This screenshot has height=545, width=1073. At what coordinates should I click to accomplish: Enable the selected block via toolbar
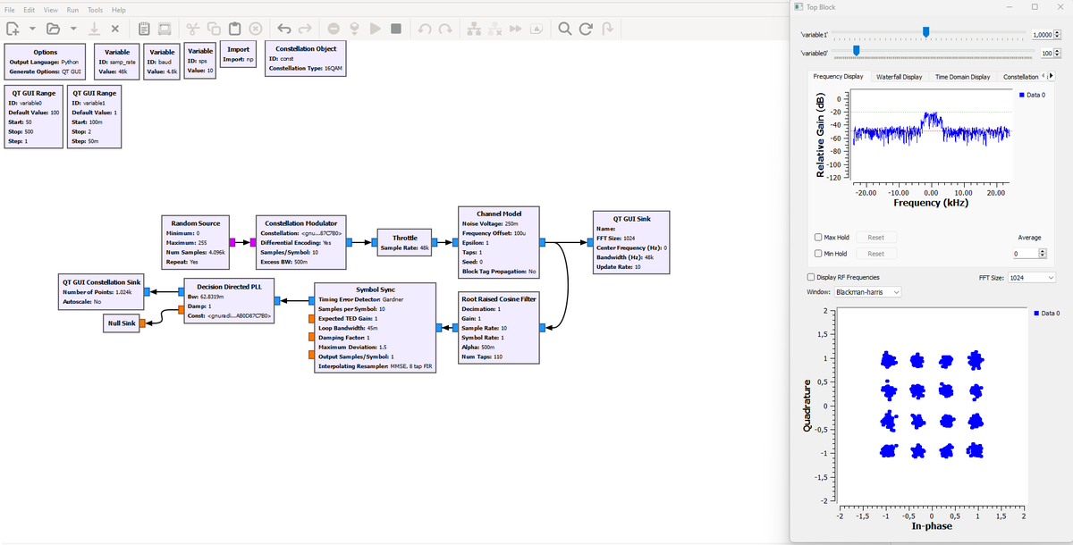pos(474,29)
